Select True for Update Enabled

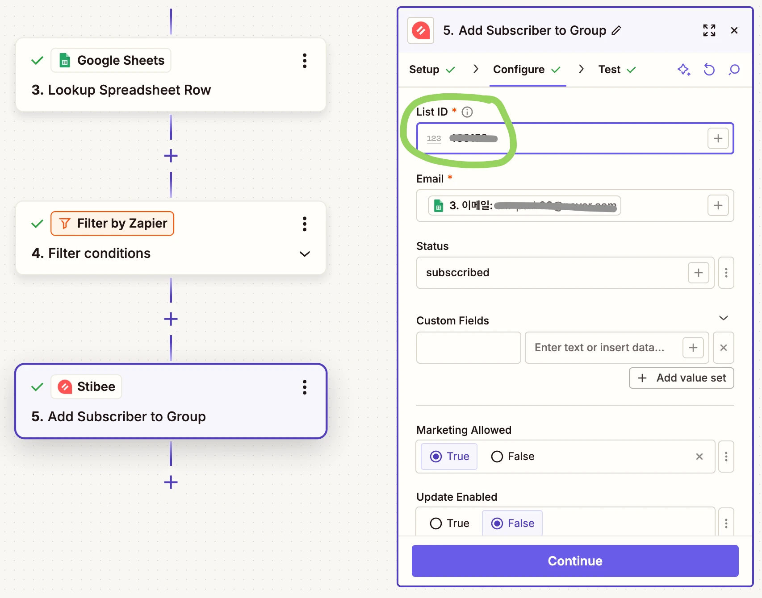pyautogui.click(x=449, y=523)
